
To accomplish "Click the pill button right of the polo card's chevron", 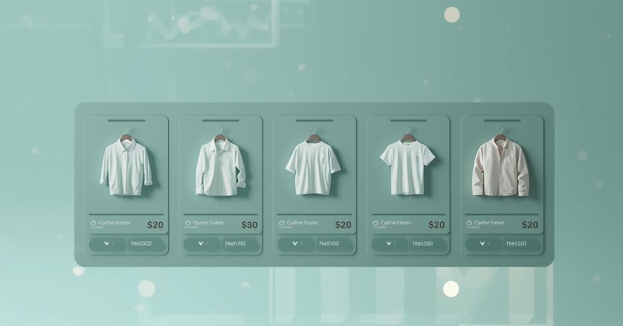I will pos(146,244).
